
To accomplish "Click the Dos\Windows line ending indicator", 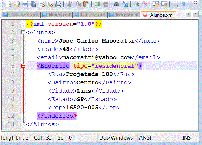I will [x=116, y=138].
